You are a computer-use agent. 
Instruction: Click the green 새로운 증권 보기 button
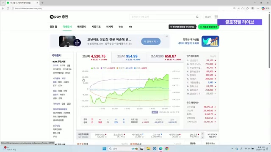point(208,27)
